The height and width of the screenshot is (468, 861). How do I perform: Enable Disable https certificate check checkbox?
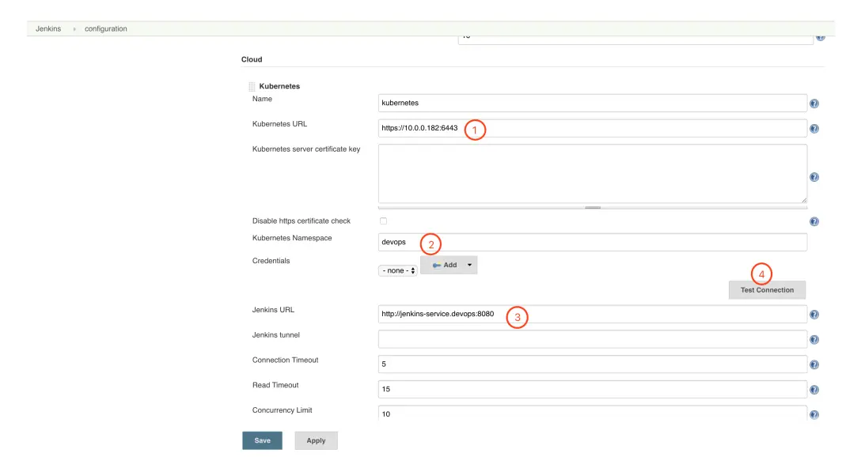pyautogui.click(x=383, y=221)
